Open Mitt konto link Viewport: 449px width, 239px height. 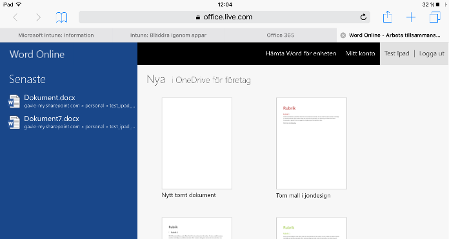click(360, 53)
